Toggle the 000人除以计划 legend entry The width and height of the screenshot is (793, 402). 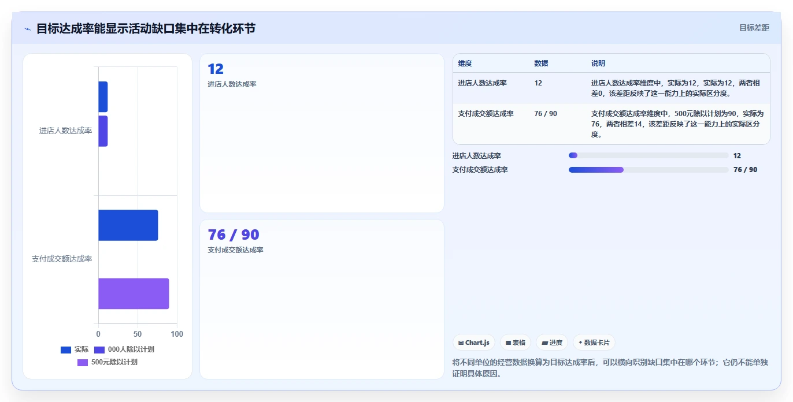click(124, 349)
